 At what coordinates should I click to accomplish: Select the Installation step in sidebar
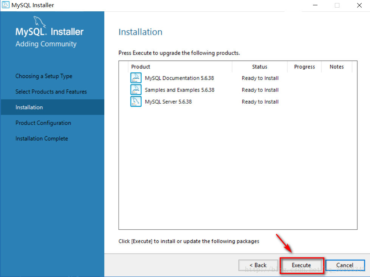click(x=53, y=107)
